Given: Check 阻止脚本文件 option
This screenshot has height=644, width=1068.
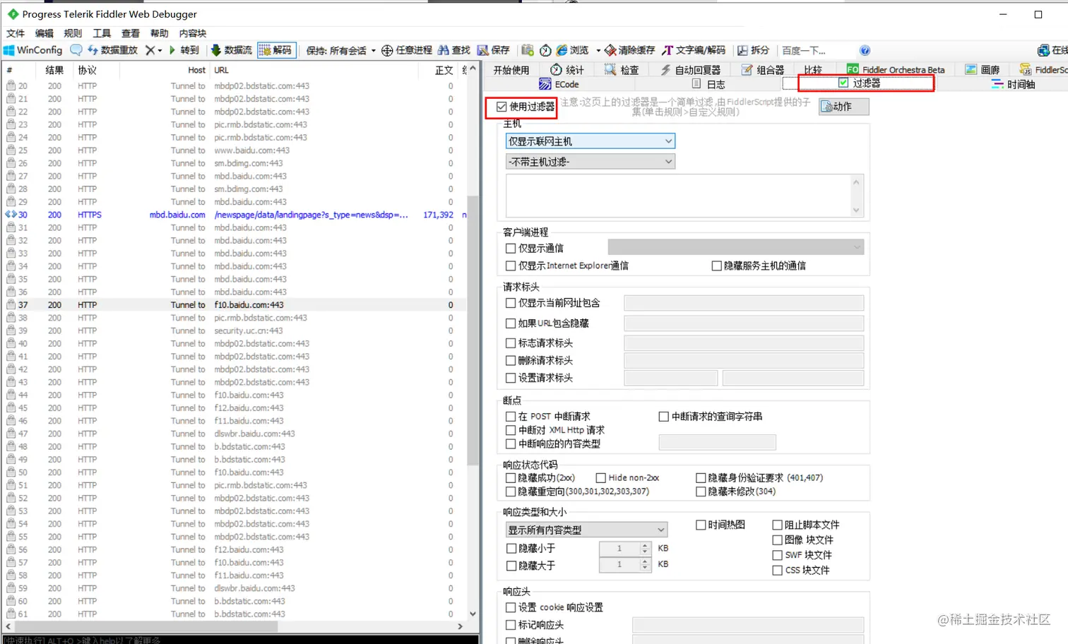Looking at the screenshot, I should click(x=777, y=525).
